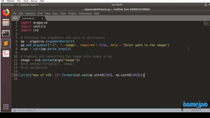The width and height of the screenshot is (210, 118).
Task: Click commented '#cv2.imshow' line
Action: pos(47,64)
